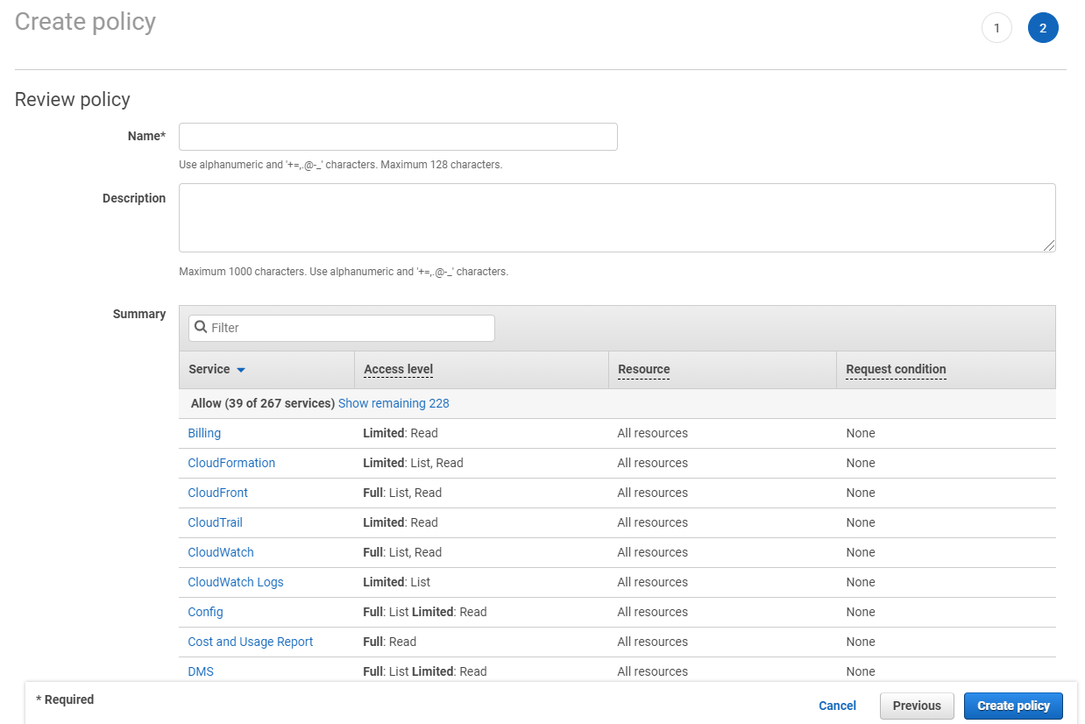Screen dimensions: 1085x724
Task: Click the Filter search box
Action: tap(342, 328)
